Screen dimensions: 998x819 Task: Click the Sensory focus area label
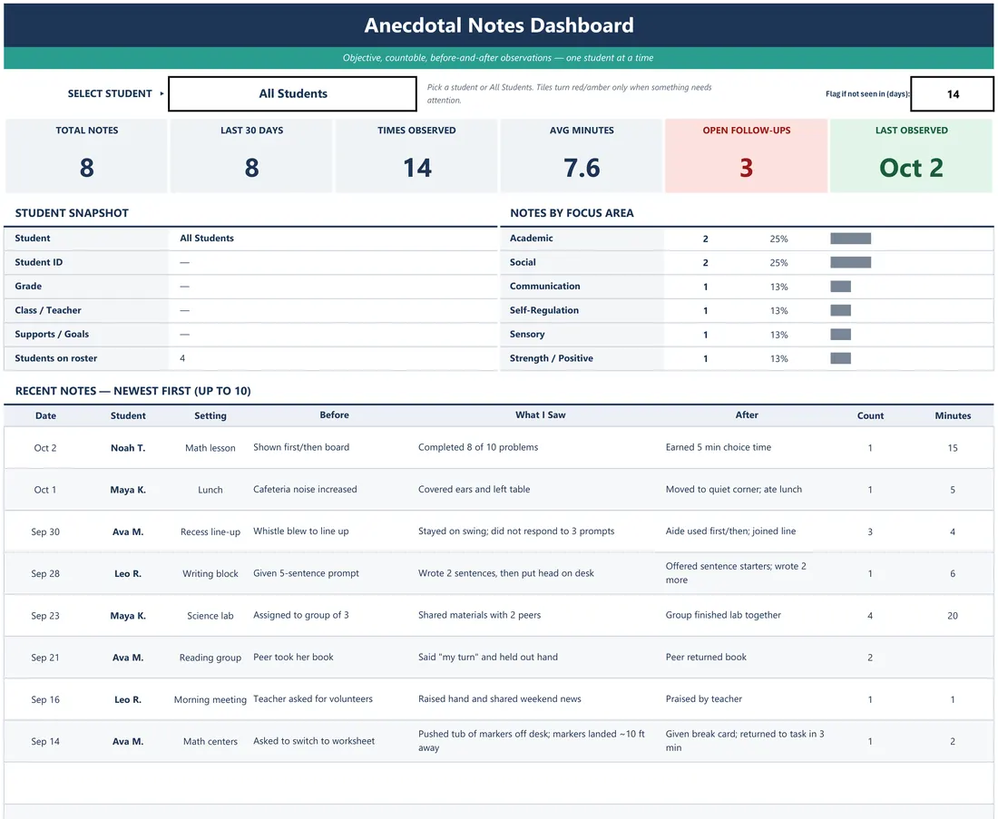(x=527, y=334)
